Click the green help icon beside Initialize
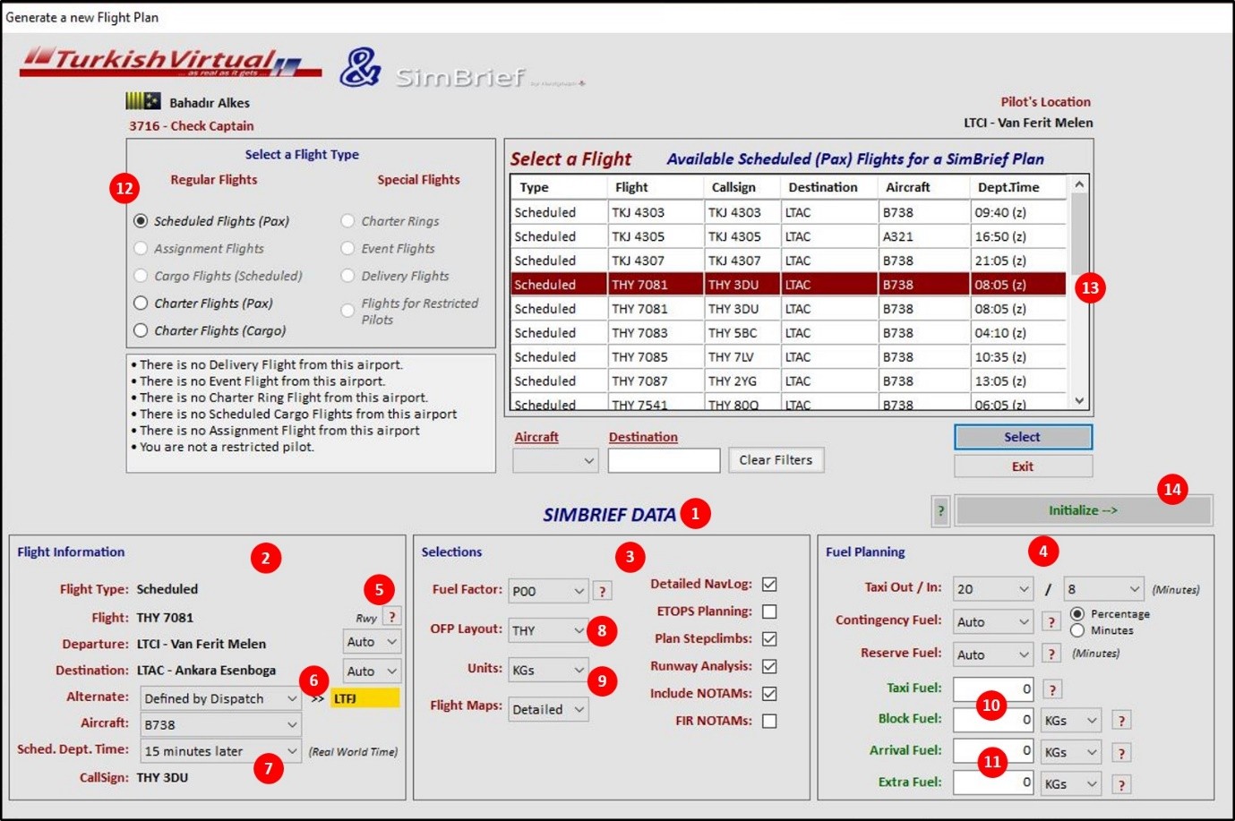Screen dimensions: 1235x821 click(x=940, y=510)
